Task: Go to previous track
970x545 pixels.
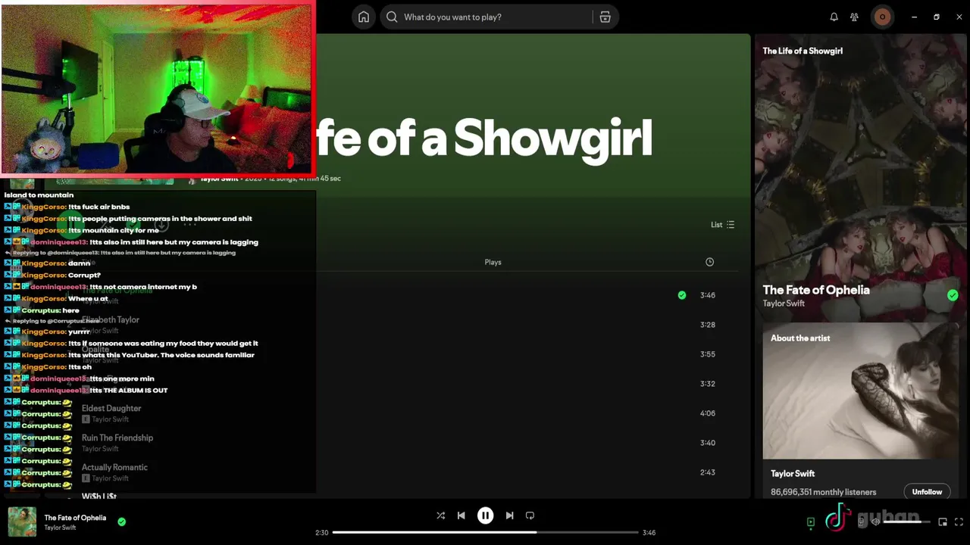Action: point(461,515)
